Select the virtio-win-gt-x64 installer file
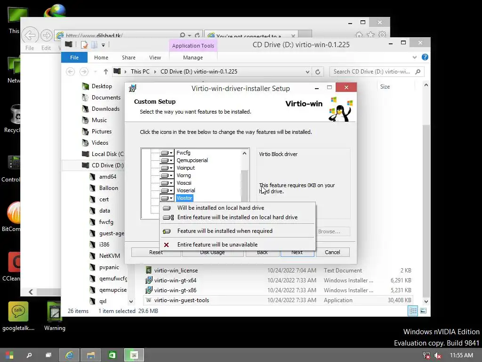Image resolution: width=482 pixels, height=362 pixels. pyautogui.click(x=175, y=280)
